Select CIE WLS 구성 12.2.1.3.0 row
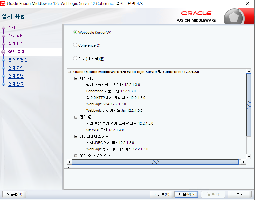 105,130
